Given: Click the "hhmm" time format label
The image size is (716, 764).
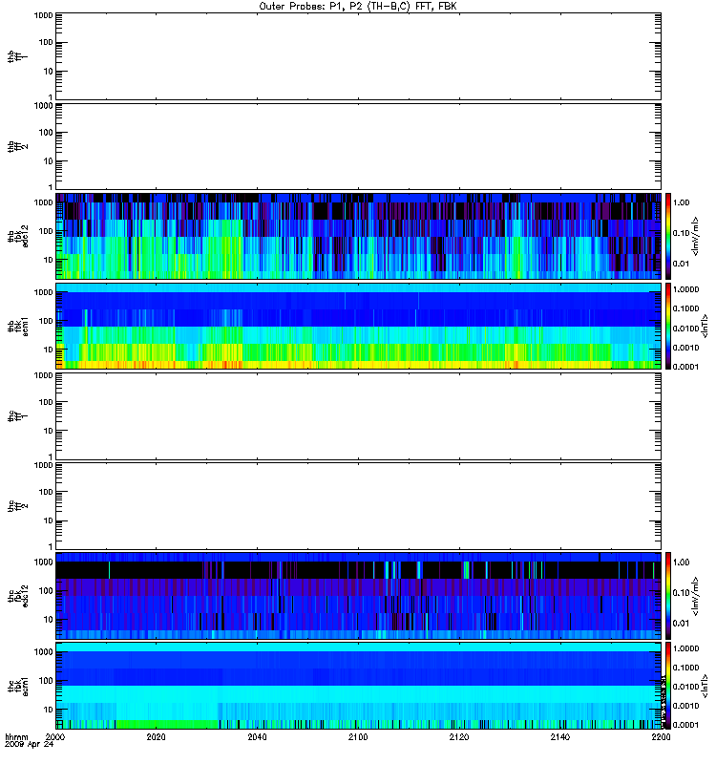Looking at the screenshot, I should (x=16, y=736).
